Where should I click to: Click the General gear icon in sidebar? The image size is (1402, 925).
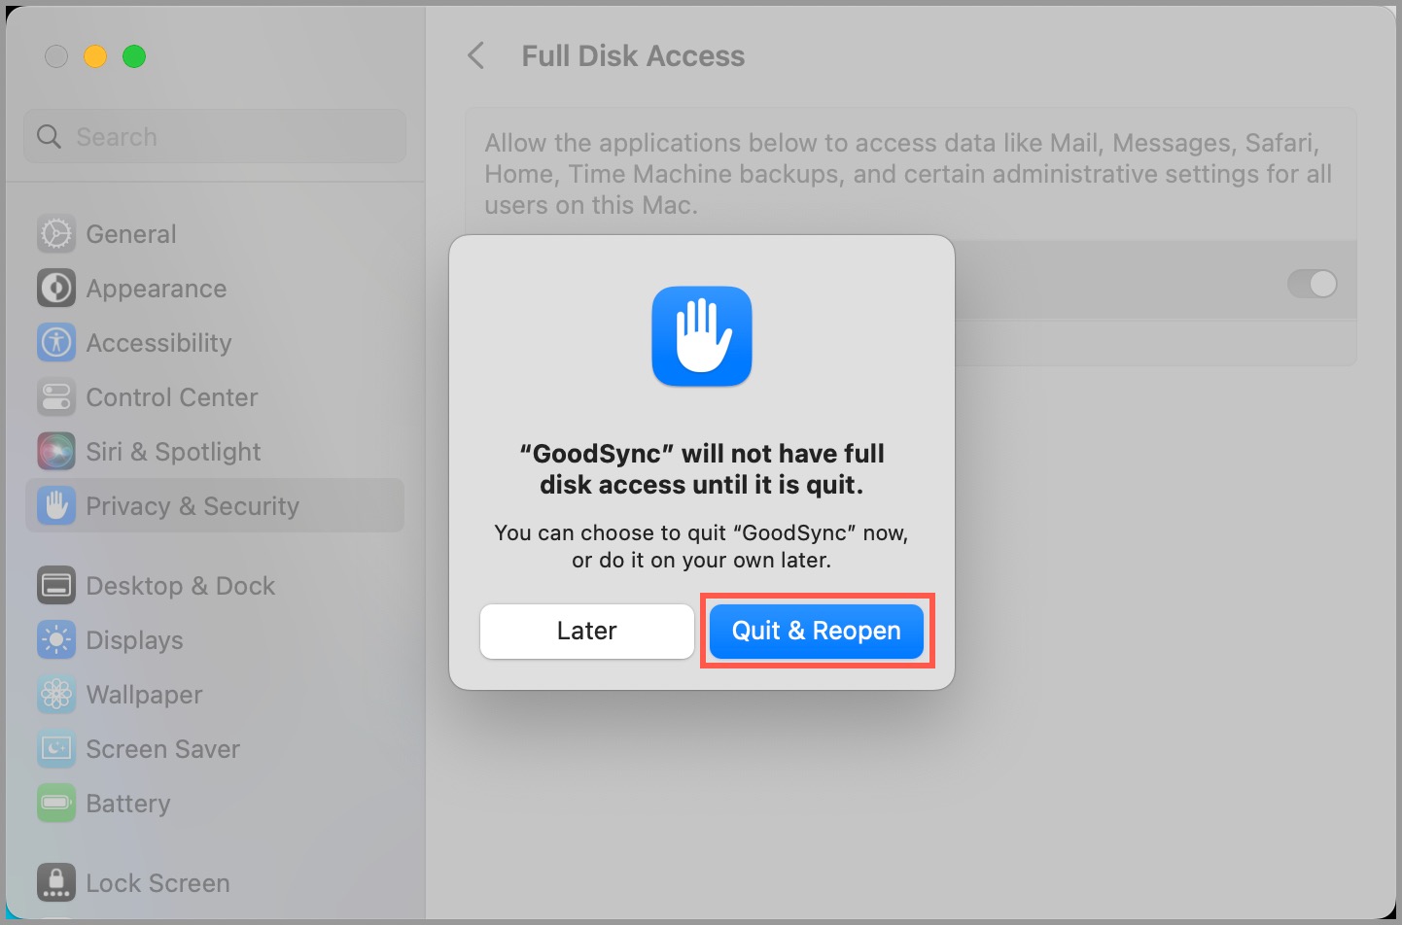(x=56, y=234)
